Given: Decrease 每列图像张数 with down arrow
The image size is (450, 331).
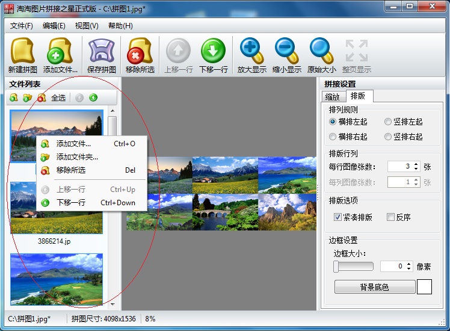Looking at the screenshot, I should [416, 185].
